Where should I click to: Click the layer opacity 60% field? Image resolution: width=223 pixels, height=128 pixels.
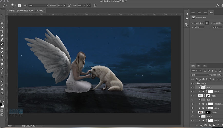[219, 75]
